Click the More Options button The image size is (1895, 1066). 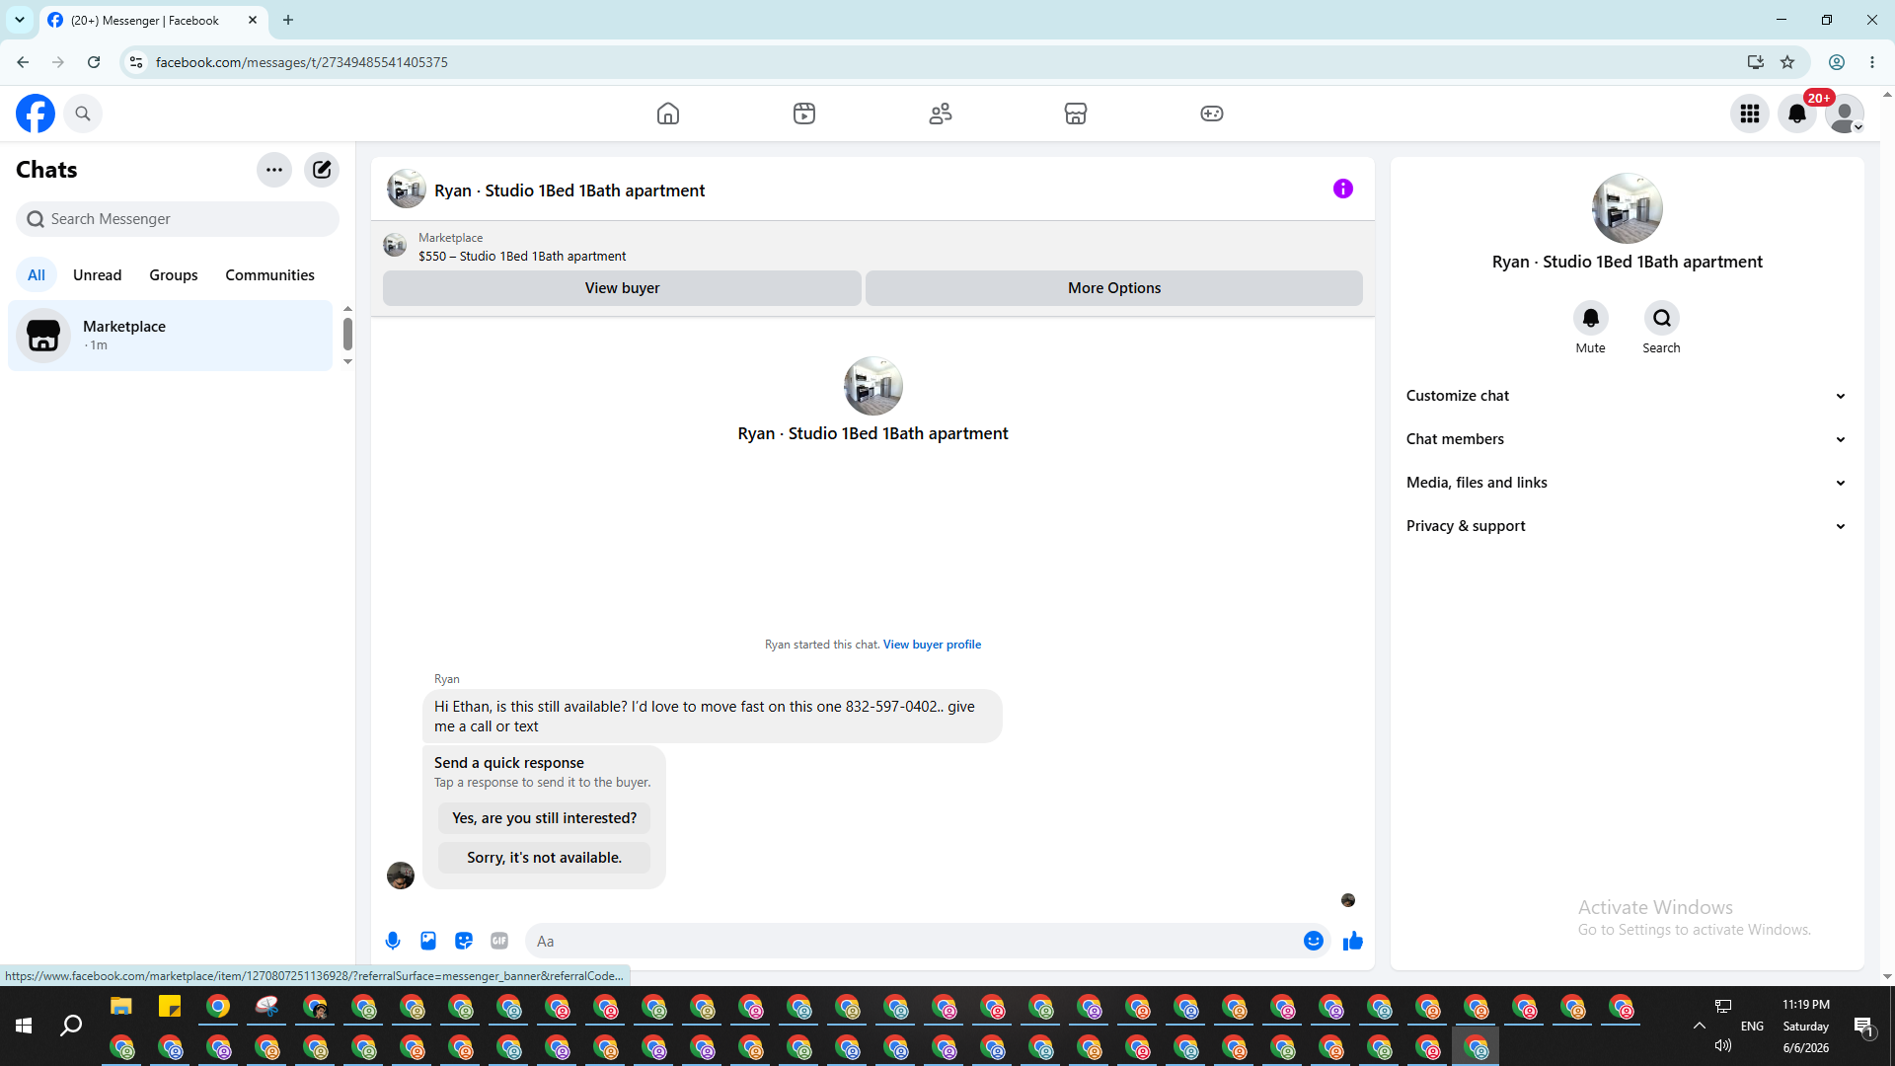click(1114, 288)
